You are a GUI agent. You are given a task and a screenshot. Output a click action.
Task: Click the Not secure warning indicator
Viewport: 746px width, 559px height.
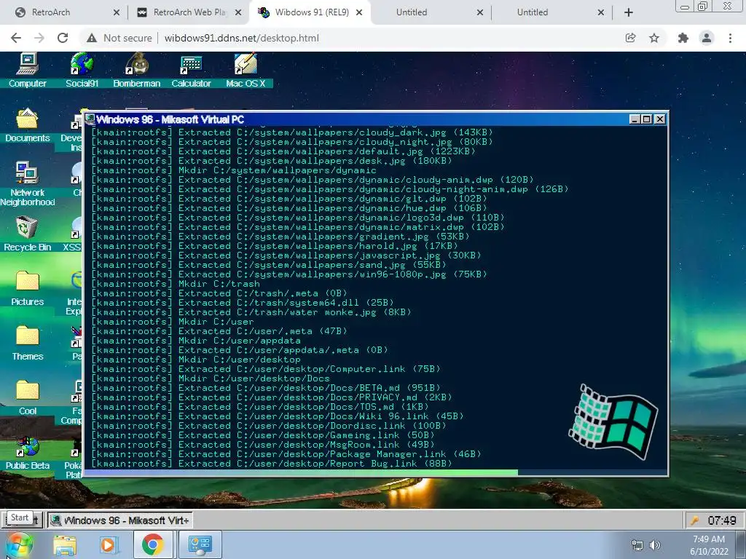(x=119, y=38)
